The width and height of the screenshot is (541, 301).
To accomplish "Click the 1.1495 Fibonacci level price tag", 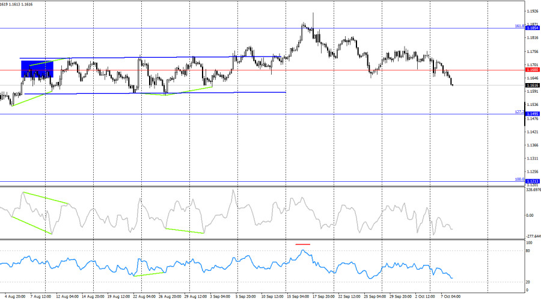I will [x=531, y=114].
